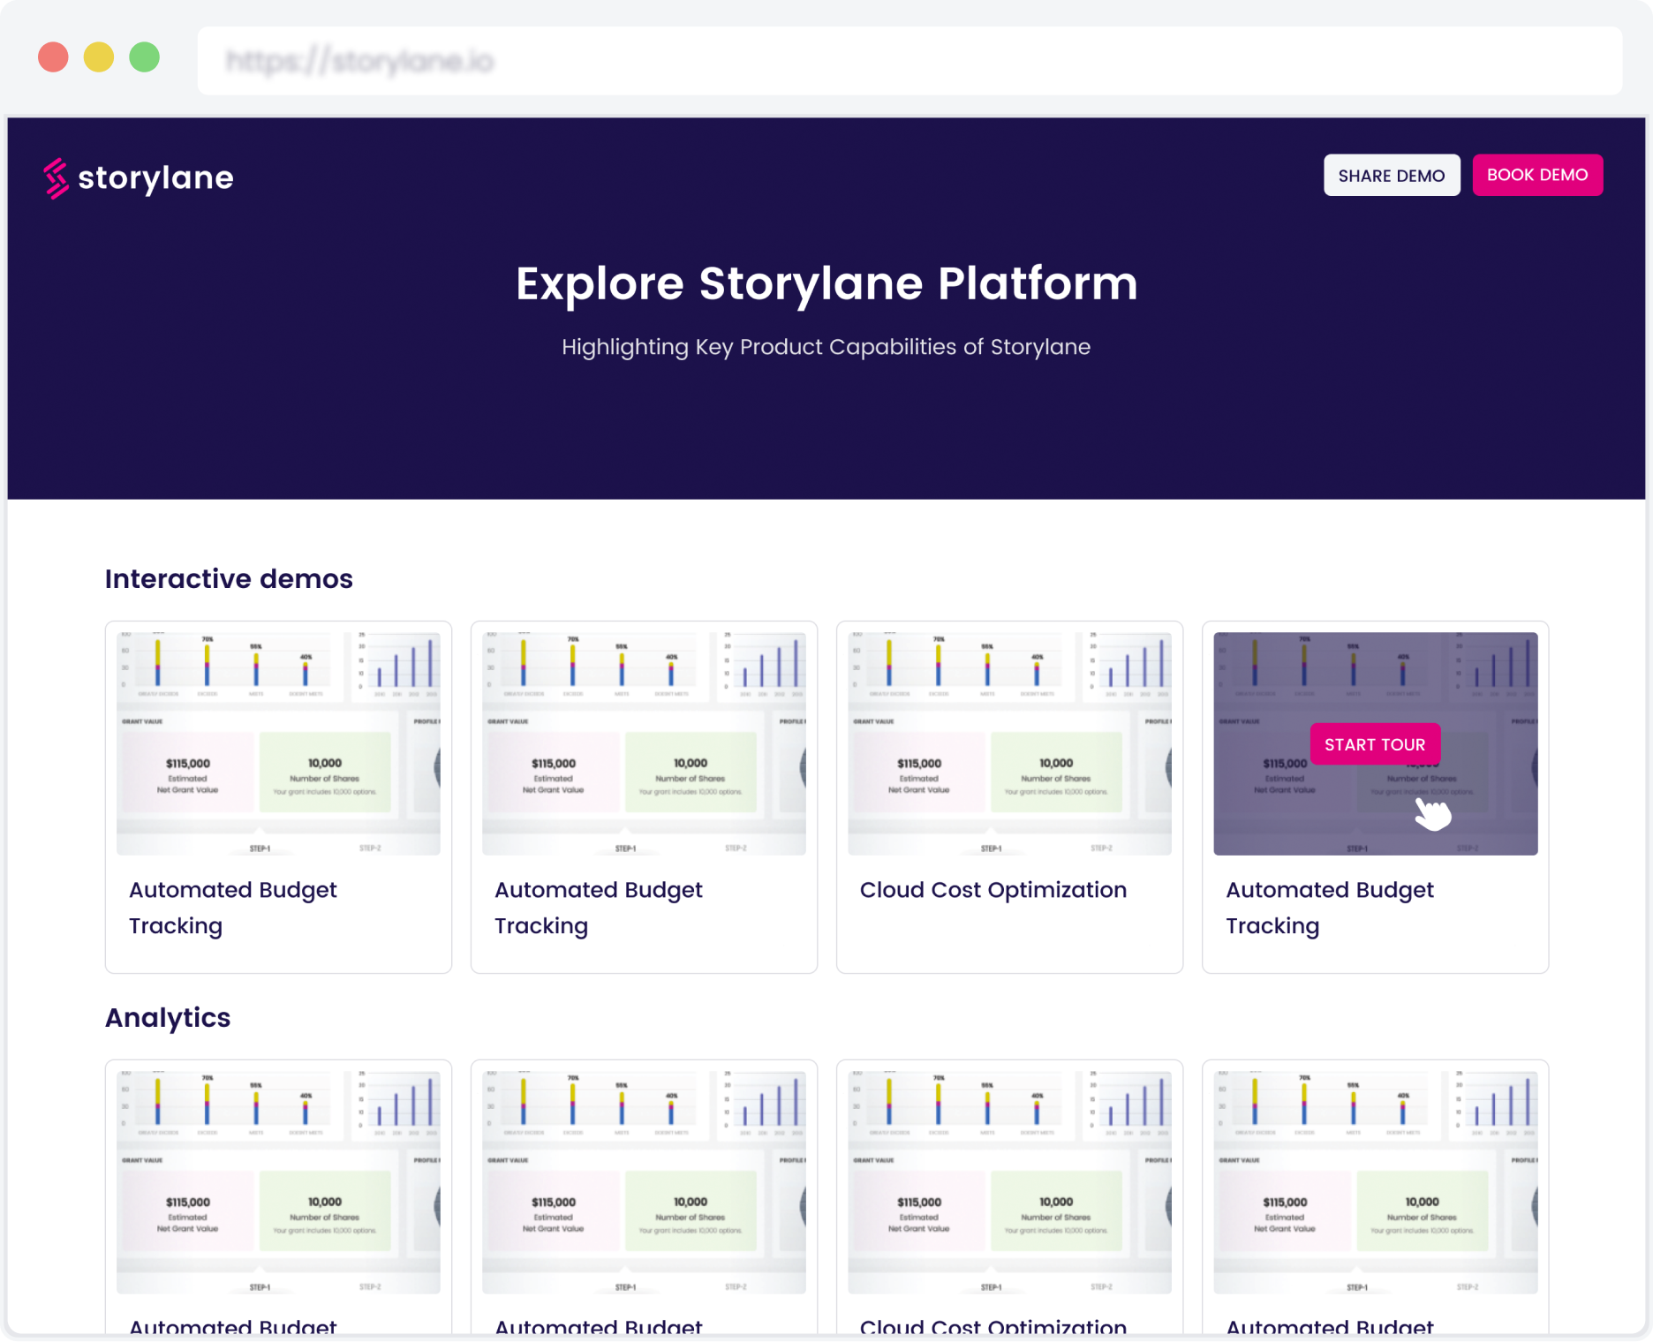The height and width of the screenshot is (1342, 1653).
Task: Click the "Explore Storylane Platform" heading
Action: [x=826, y=284]
